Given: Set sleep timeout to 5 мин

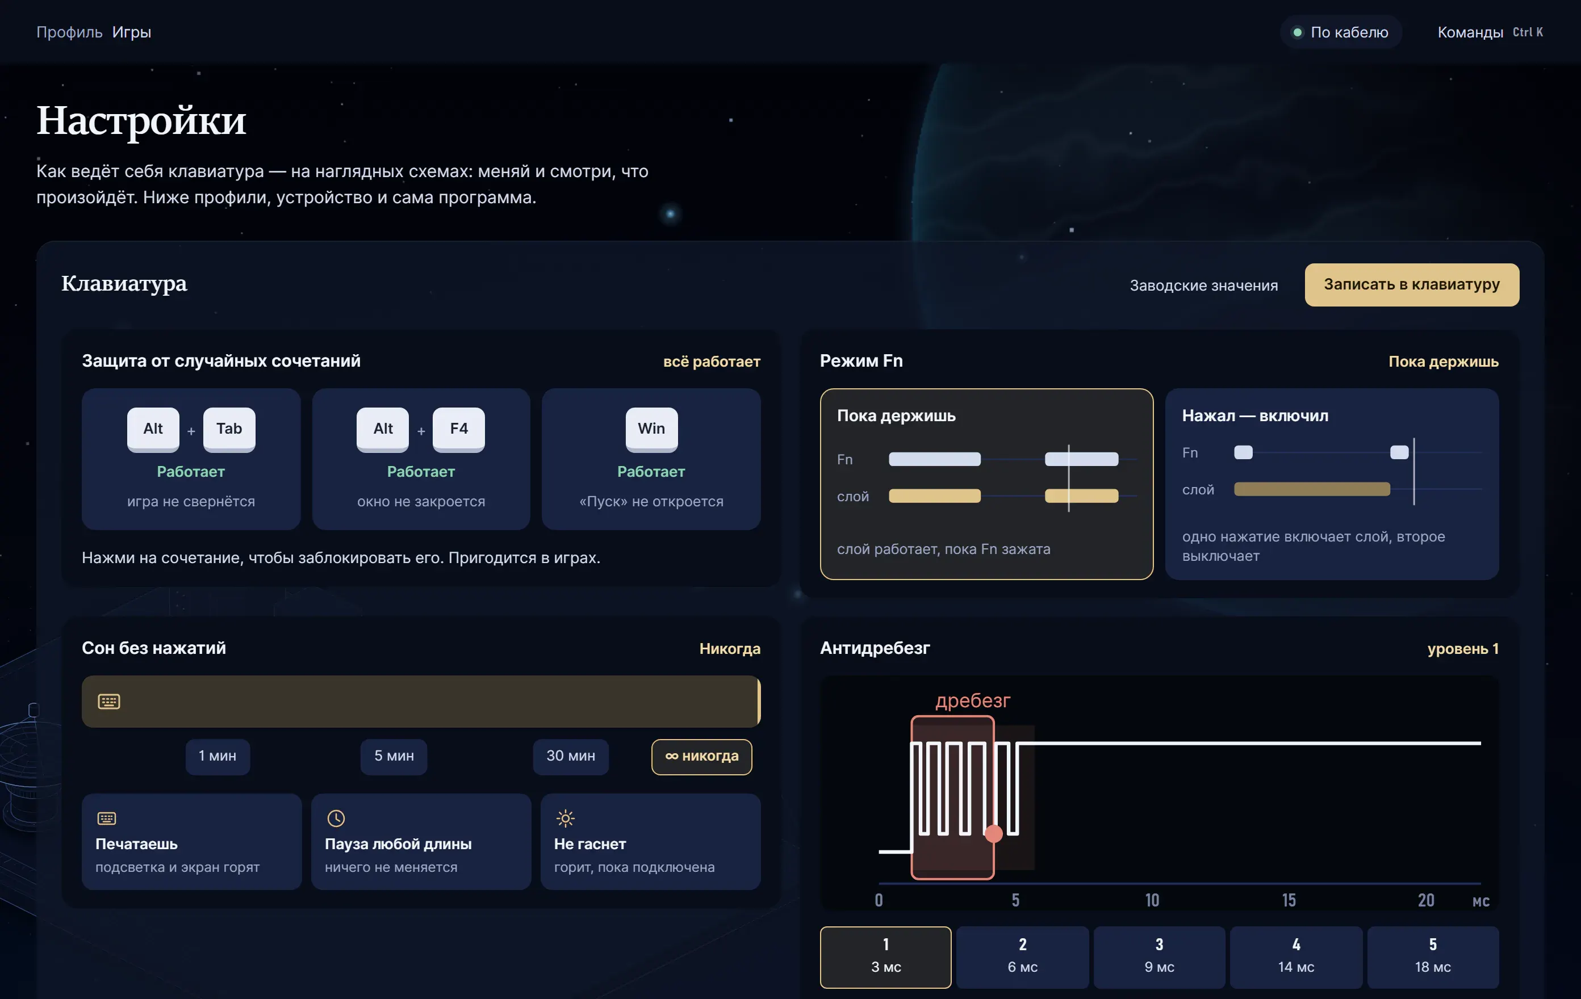Looking at the screenshot, I should click(394, 756).
